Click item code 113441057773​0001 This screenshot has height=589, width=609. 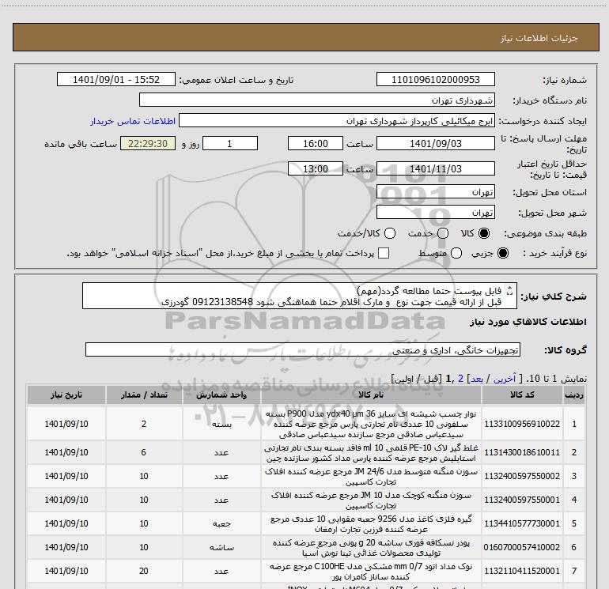click(x=522, y=523)
